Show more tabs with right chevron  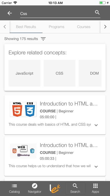point(105,27)
